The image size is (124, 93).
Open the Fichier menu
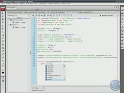(x=3, y=4)
